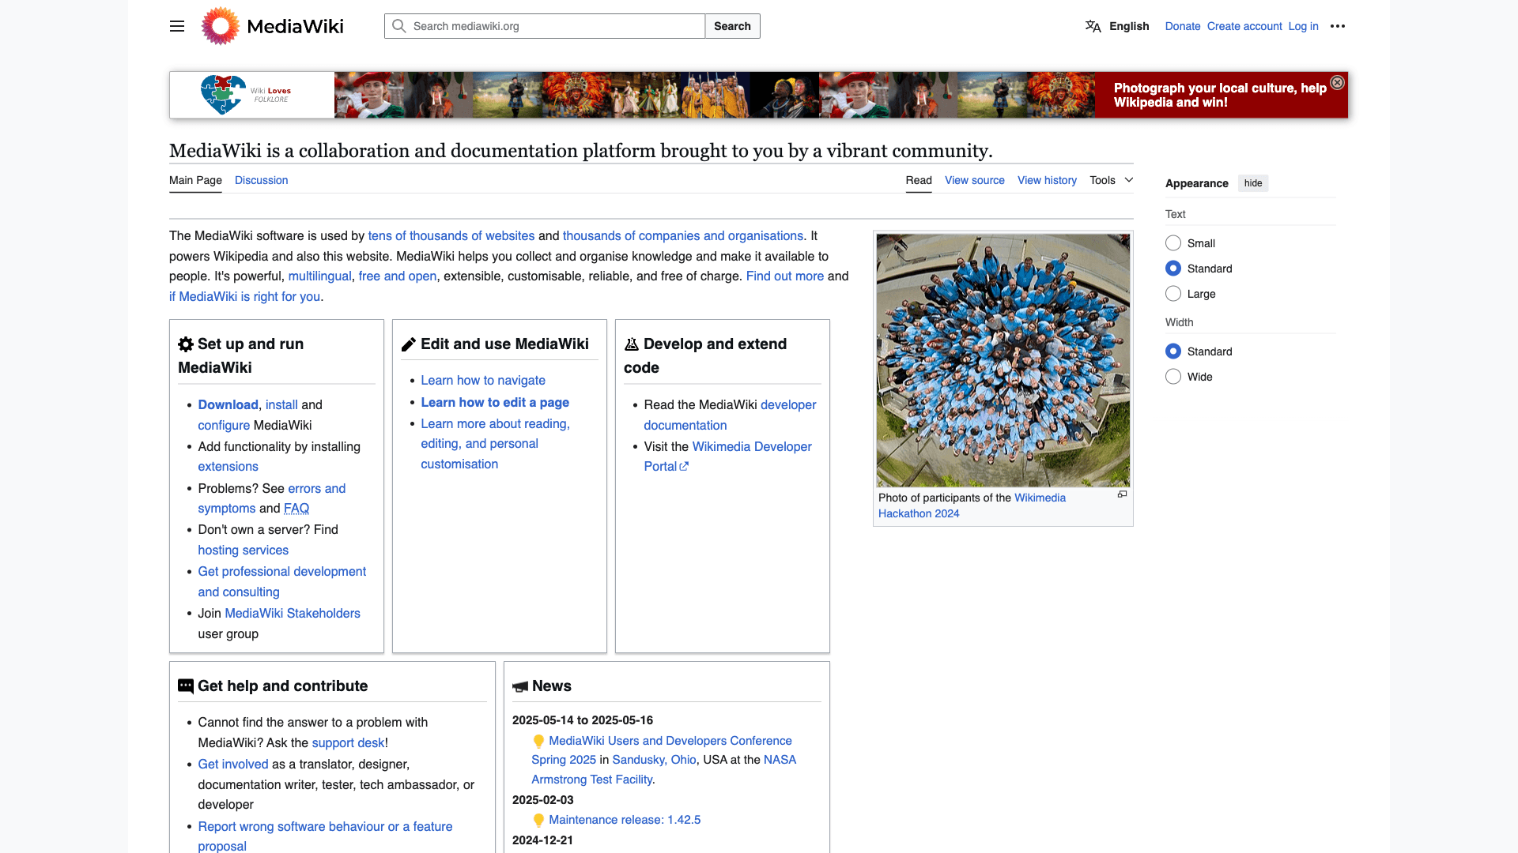Open the Get involved link
This screenshot has height=853, width=1518.
coord(233,765)
